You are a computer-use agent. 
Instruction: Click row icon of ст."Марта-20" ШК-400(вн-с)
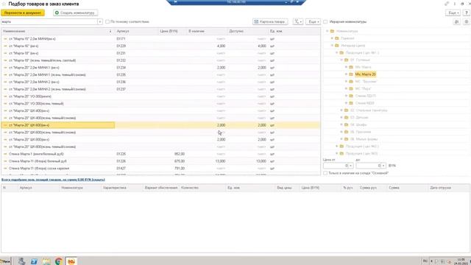click(x=5, y=111)
